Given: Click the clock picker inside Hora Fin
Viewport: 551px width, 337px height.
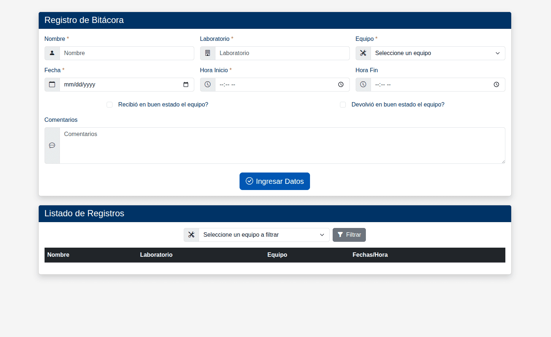Looking at the screenshot, I should [496, 85].
